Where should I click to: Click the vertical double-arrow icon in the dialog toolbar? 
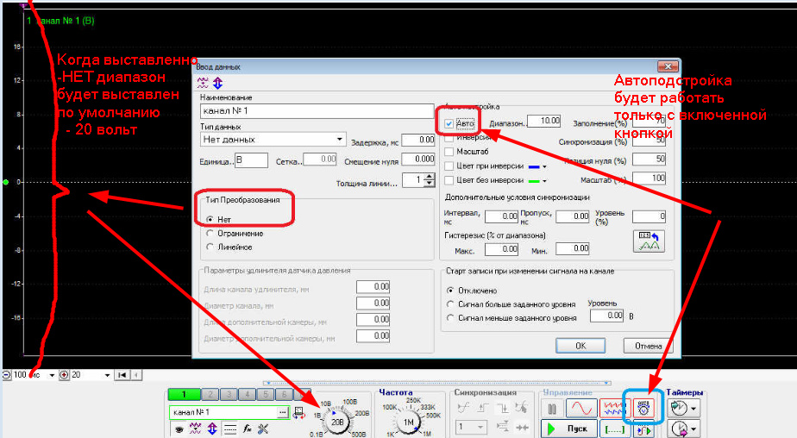tap(217, 83)
